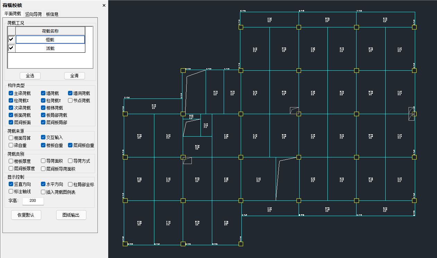Enable the 楼板厚度 display option
The image size is (437, 258).
click(11, 161)
